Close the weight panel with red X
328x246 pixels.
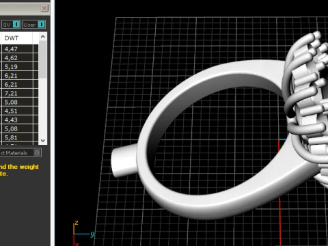point(44,8)
